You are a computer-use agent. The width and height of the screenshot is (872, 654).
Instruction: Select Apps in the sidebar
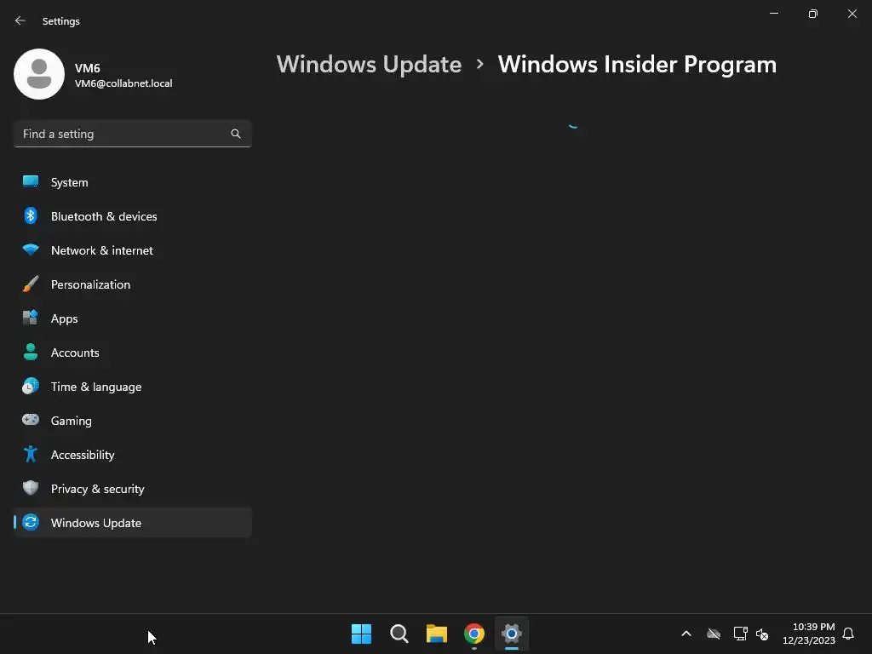[132, 318]
